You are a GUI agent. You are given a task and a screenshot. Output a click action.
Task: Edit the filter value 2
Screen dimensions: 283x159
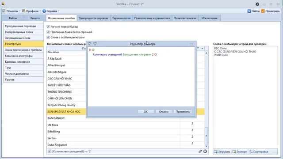point(153,54)
